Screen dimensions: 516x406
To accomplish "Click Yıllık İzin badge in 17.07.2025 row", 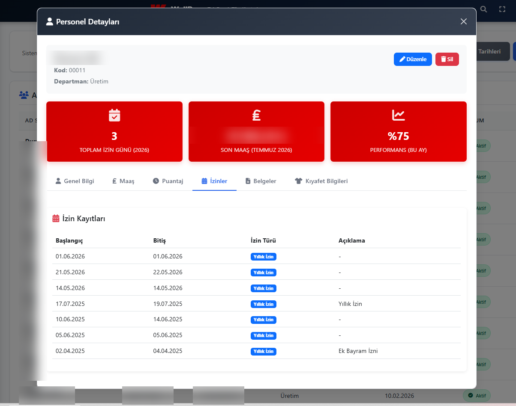I will [264, 304].
